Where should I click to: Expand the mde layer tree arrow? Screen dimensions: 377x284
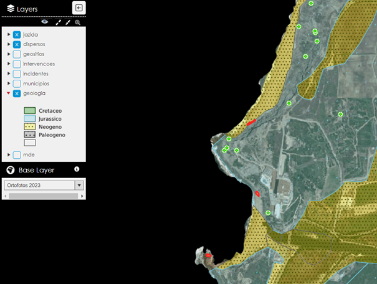[x=9, y=154]
